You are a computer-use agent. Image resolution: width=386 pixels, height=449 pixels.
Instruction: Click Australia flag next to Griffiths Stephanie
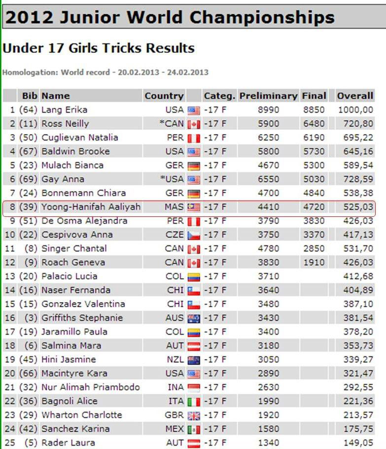pyautogui.click(x=194, y=318)
